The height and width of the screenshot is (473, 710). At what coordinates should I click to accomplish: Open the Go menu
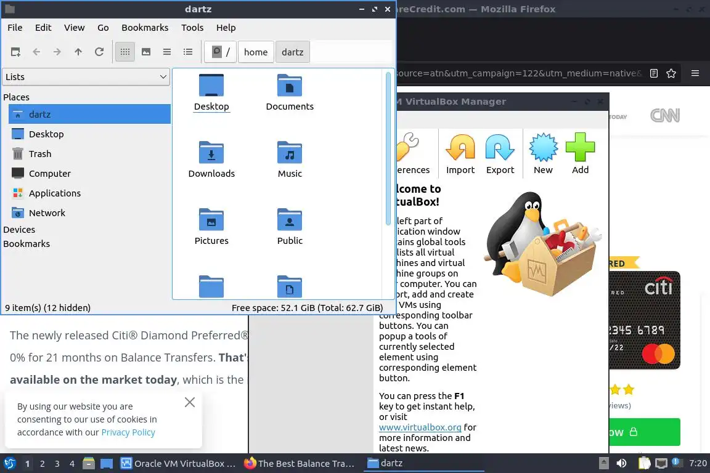pos(103,28)
